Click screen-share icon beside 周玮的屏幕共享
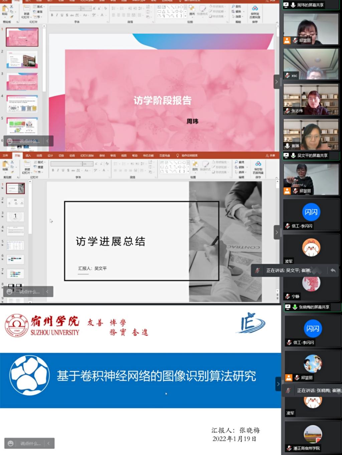 (286, 5)
